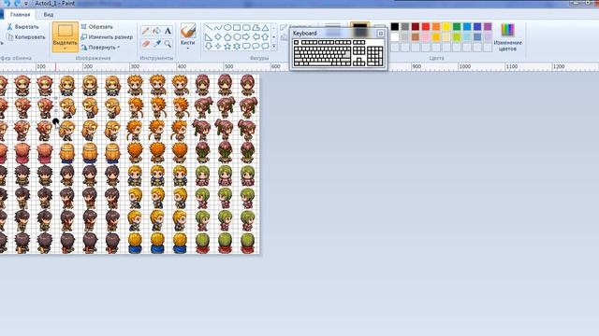Viewport: 599px width, 336px height.
Task: Pick the purple color swatch
Action: click(488, 26)
